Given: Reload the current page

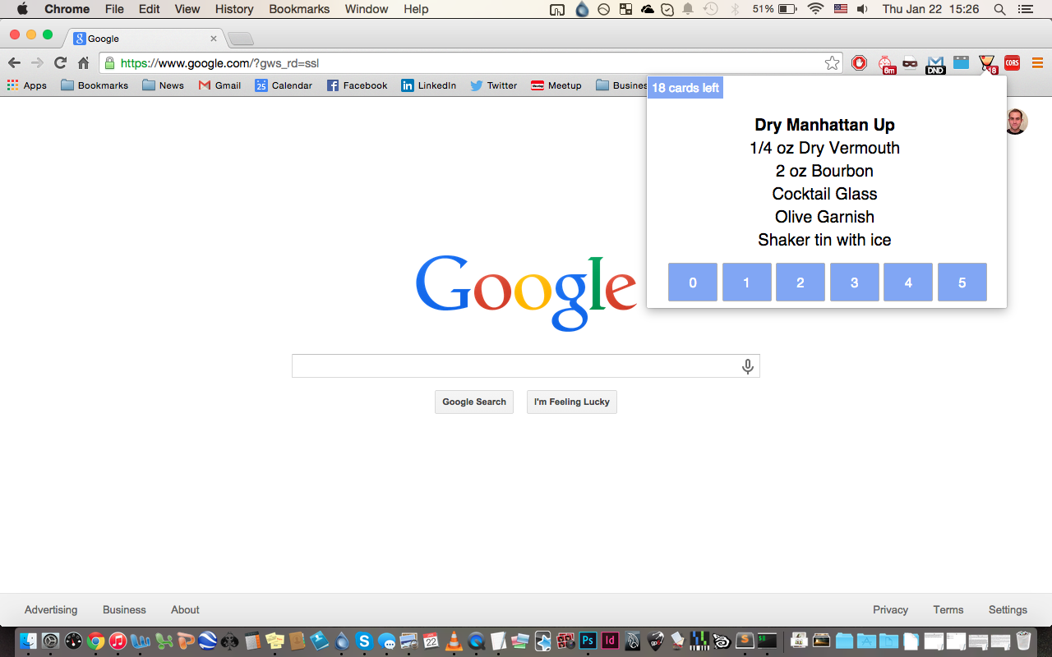Looking at the screenshot, I should (x=60, y=63).
